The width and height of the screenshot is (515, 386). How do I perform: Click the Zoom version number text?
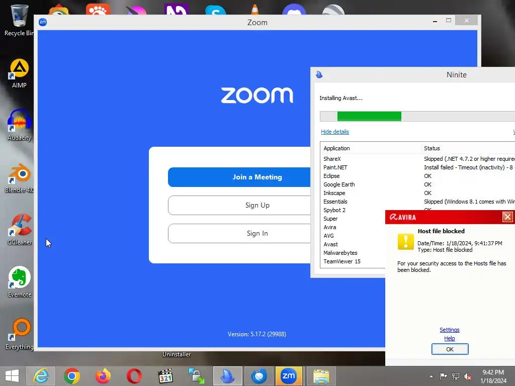[257, 334]
